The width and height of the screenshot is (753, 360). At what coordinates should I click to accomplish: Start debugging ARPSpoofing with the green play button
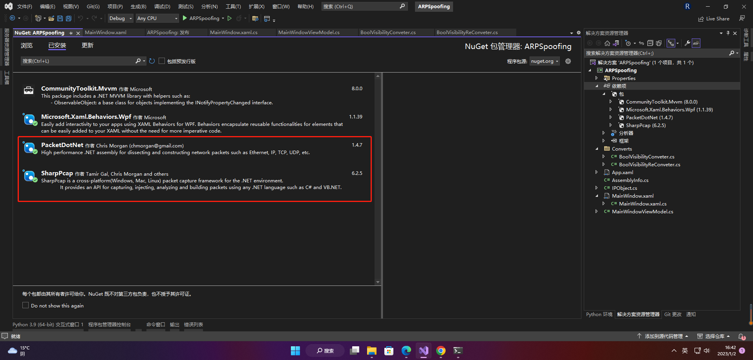[x=185, y=18]
